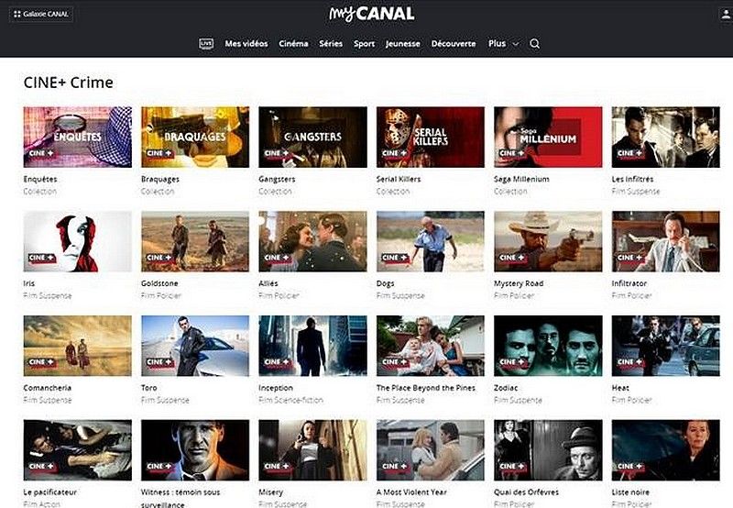Go to Mes vidéos
733x508 pixels.
click(246, 43)
